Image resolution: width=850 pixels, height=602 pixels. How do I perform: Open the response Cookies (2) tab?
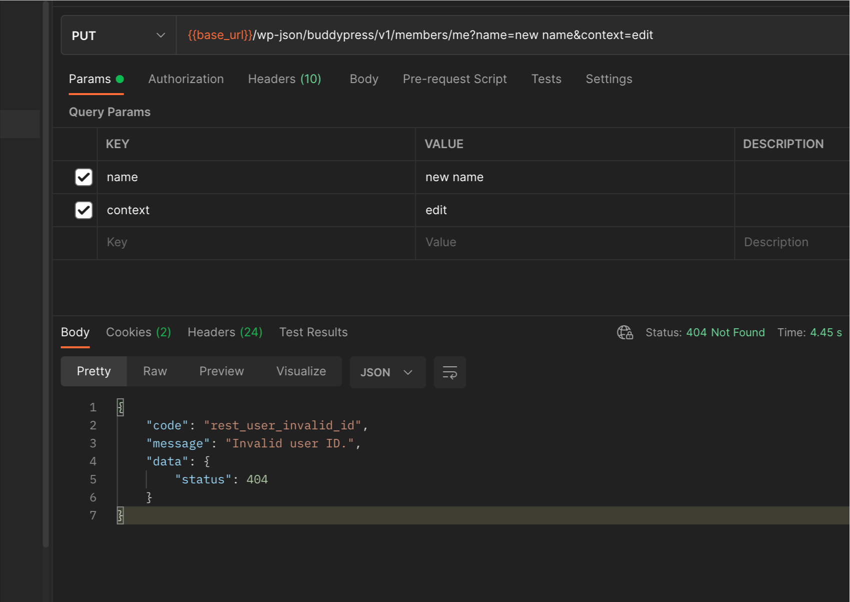pos(139,332)
